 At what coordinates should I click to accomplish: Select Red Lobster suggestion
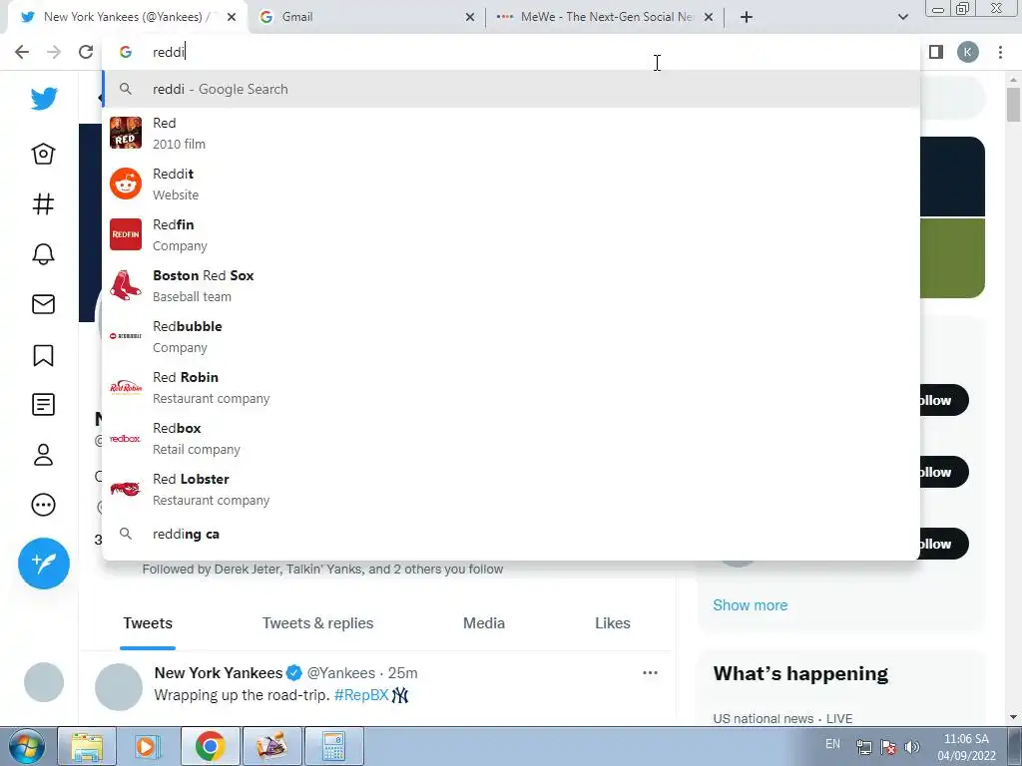tap(512, 489)
